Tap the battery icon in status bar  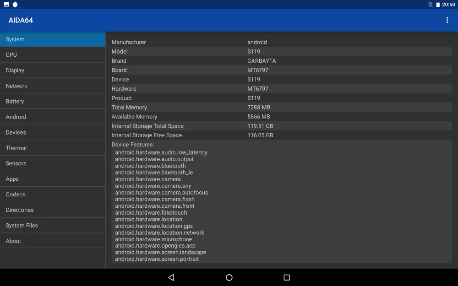[438, 4]
